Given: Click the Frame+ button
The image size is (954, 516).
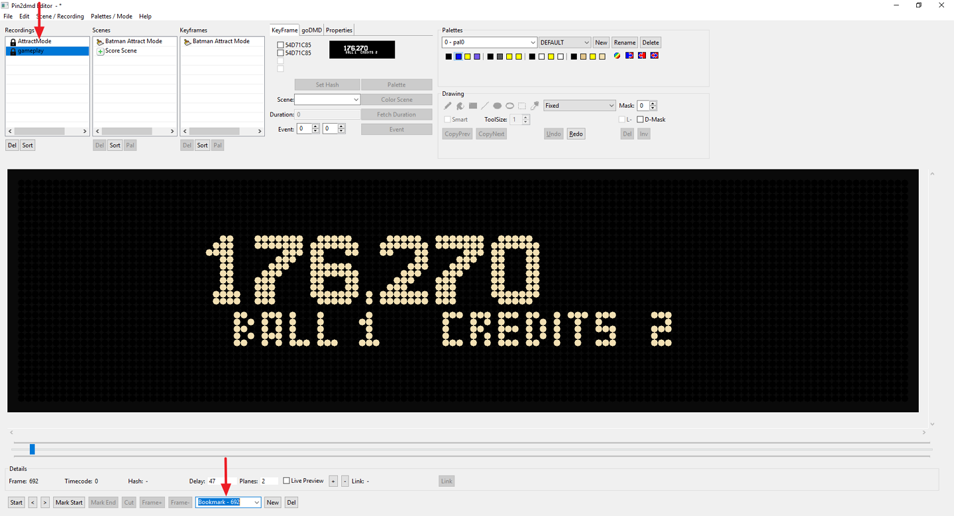Looking at the screenshot, I should pos(152,503).
